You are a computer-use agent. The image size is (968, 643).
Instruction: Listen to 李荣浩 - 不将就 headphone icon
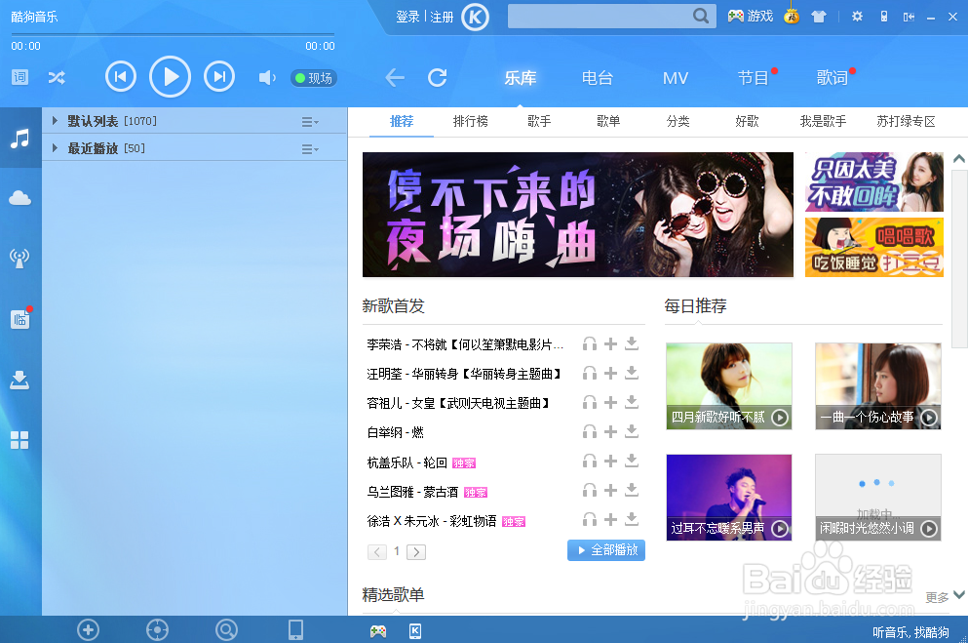[x=590, y=343]
